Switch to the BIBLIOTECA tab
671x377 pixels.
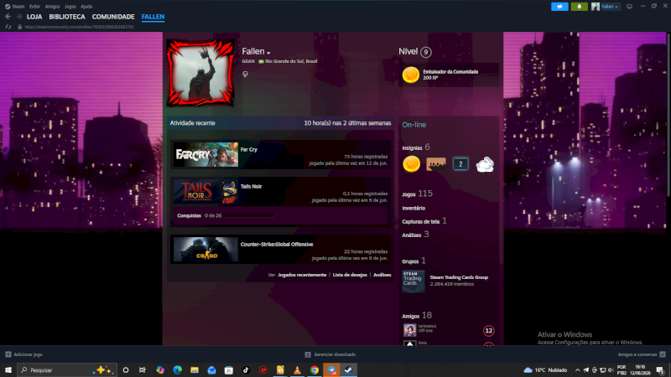click(67, 17)
